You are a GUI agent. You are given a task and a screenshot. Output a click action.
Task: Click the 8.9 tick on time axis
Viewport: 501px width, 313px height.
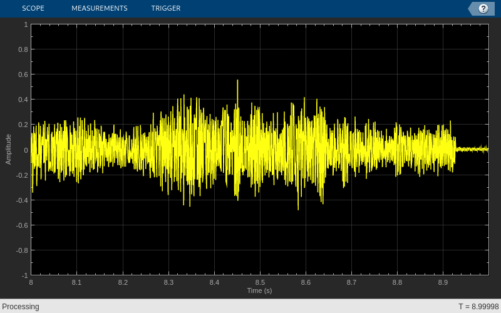click(x=443, y=283)
